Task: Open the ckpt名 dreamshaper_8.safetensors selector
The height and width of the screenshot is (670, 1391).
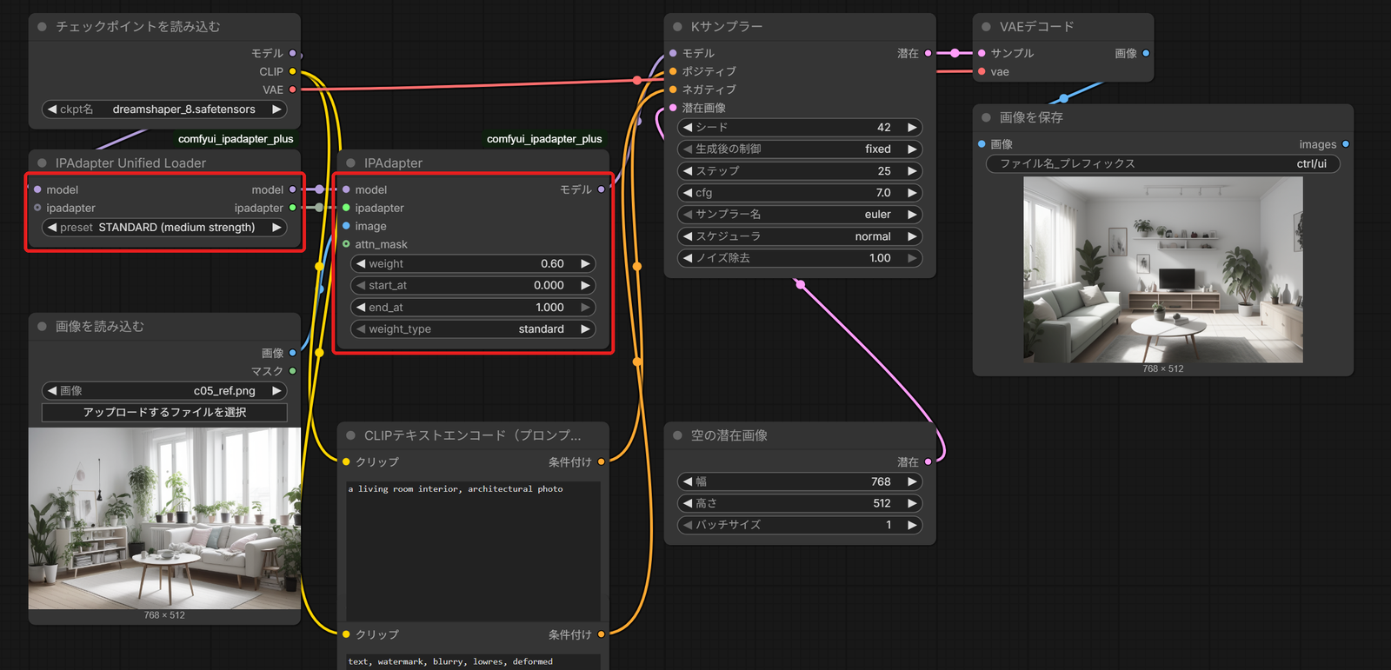Action: click(164, 109)
